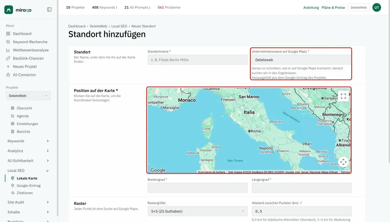390x222 pixels.
Task: Click the 561 Probleme counter
Action: click(169, 8)
